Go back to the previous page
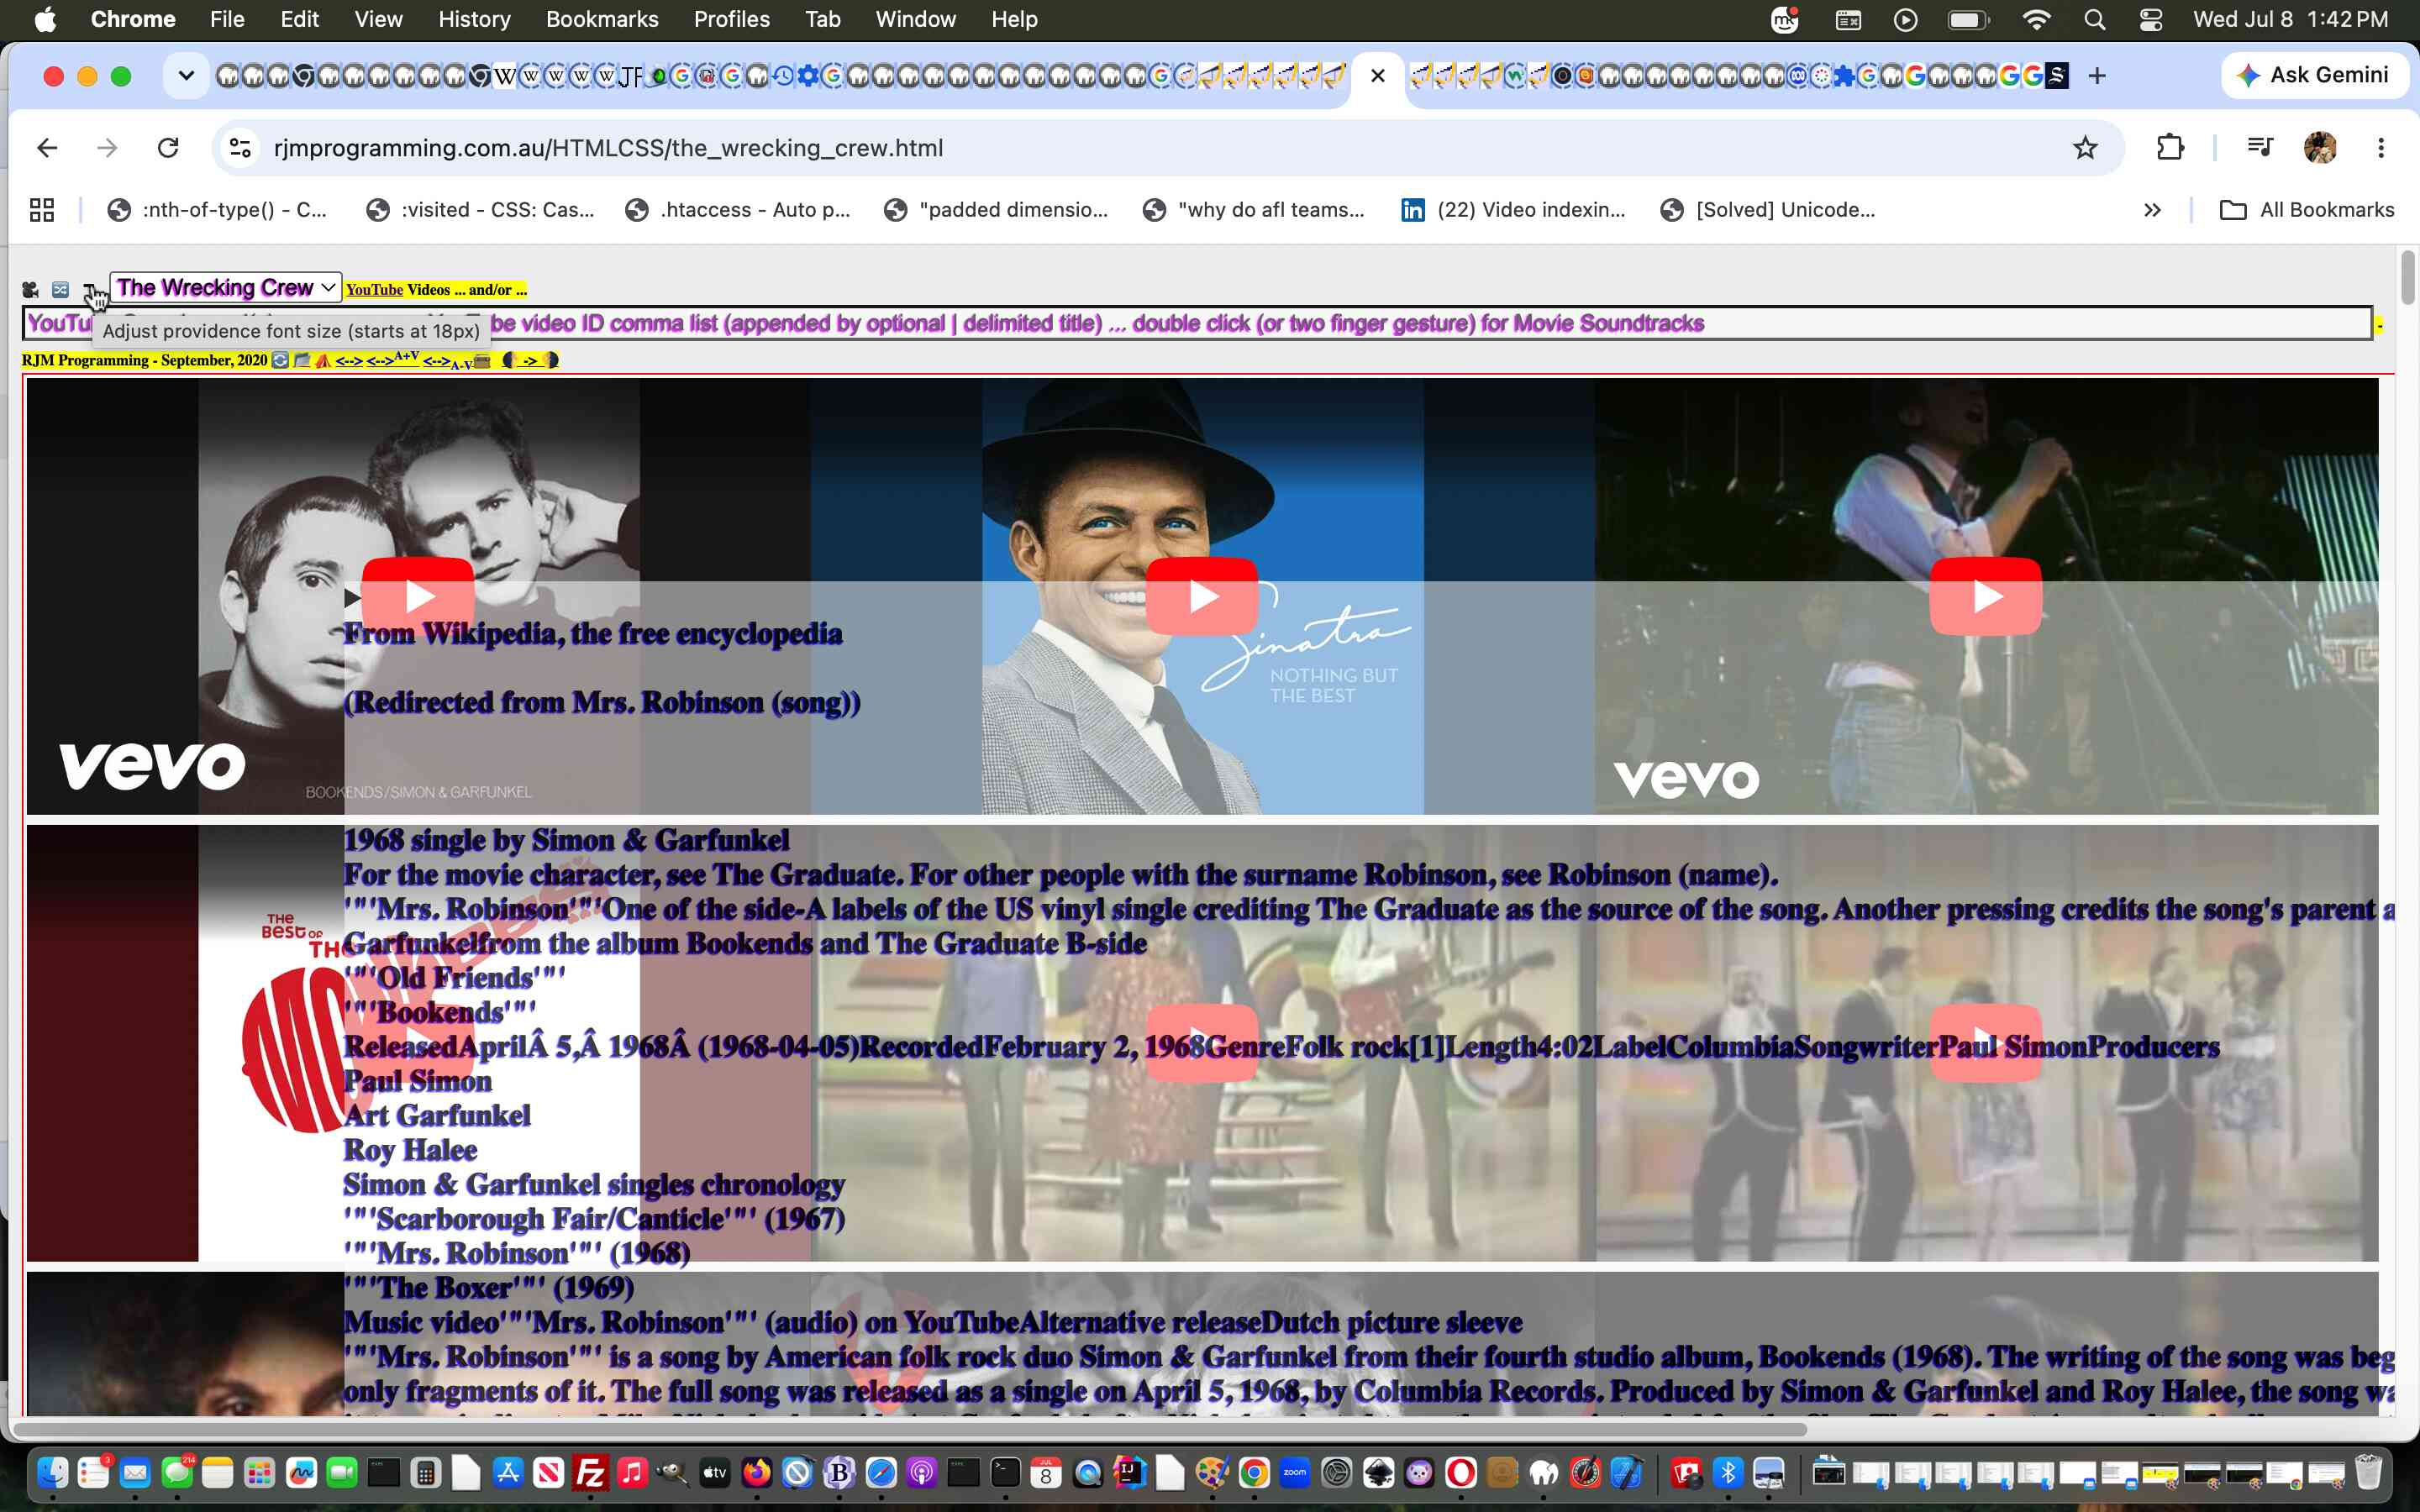 (47, 148)
